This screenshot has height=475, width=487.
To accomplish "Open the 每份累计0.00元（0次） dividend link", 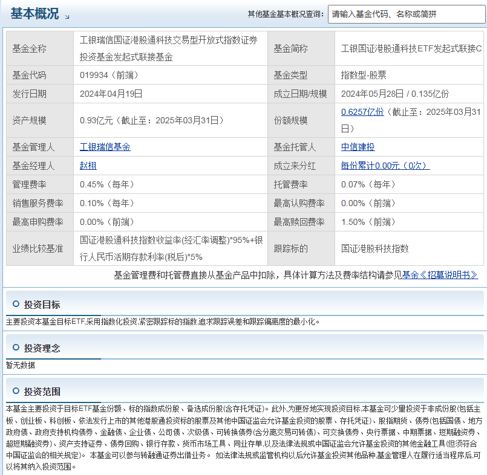I will tap(385, 166).
